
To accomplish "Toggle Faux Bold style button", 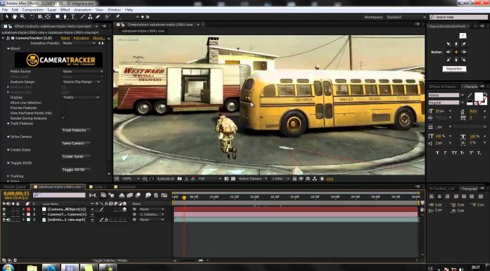I will coord(437,153).
